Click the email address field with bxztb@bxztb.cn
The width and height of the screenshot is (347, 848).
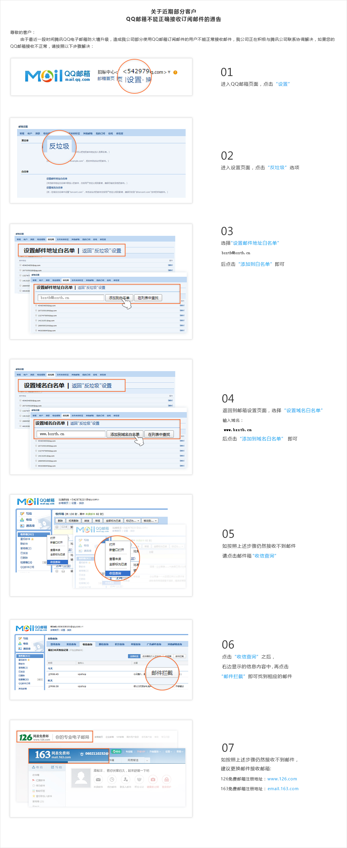coord(71,298)
